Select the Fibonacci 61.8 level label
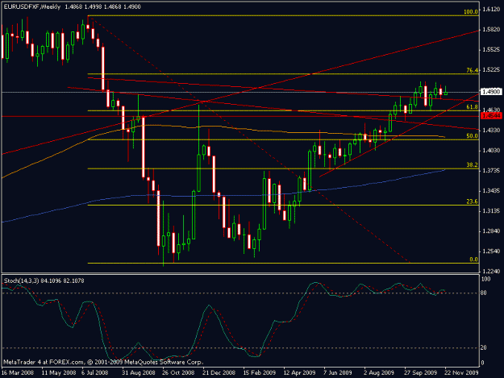The width and height of the screenshot is (504, 378). tap(472, 107)
